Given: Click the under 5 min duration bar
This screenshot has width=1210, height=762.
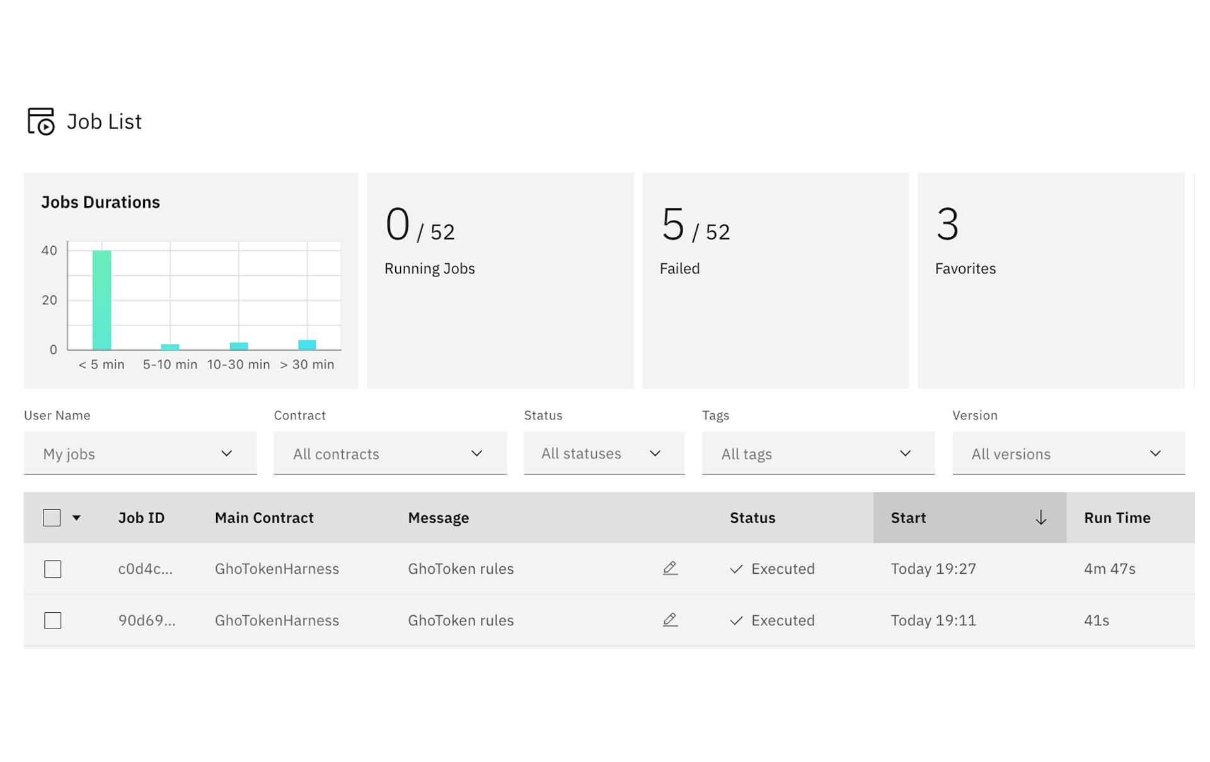Looking at the screenshot, I should coord(102,300).
